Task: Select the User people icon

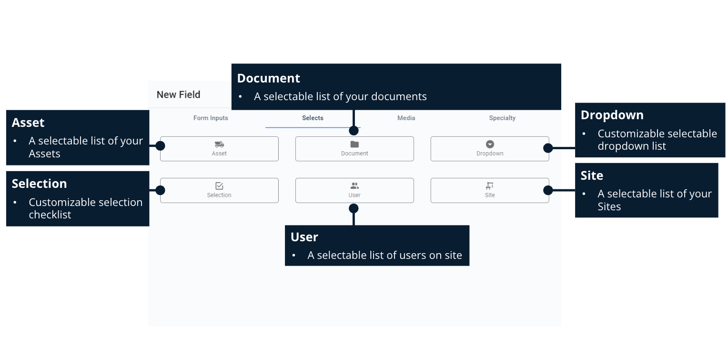Action: [354, 185]
